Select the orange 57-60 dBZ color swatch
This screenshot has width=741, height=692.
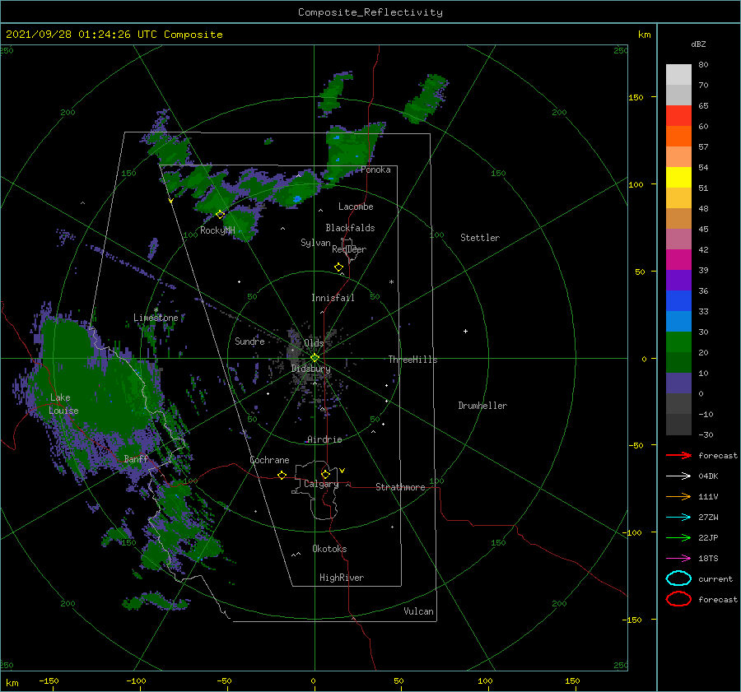click(678, 137)
